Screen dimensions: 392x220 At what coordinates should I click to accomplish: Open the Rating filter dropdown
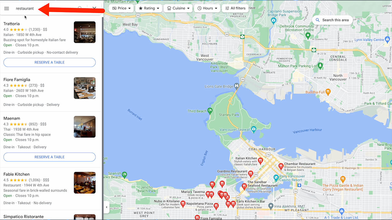tap(149, 8)
